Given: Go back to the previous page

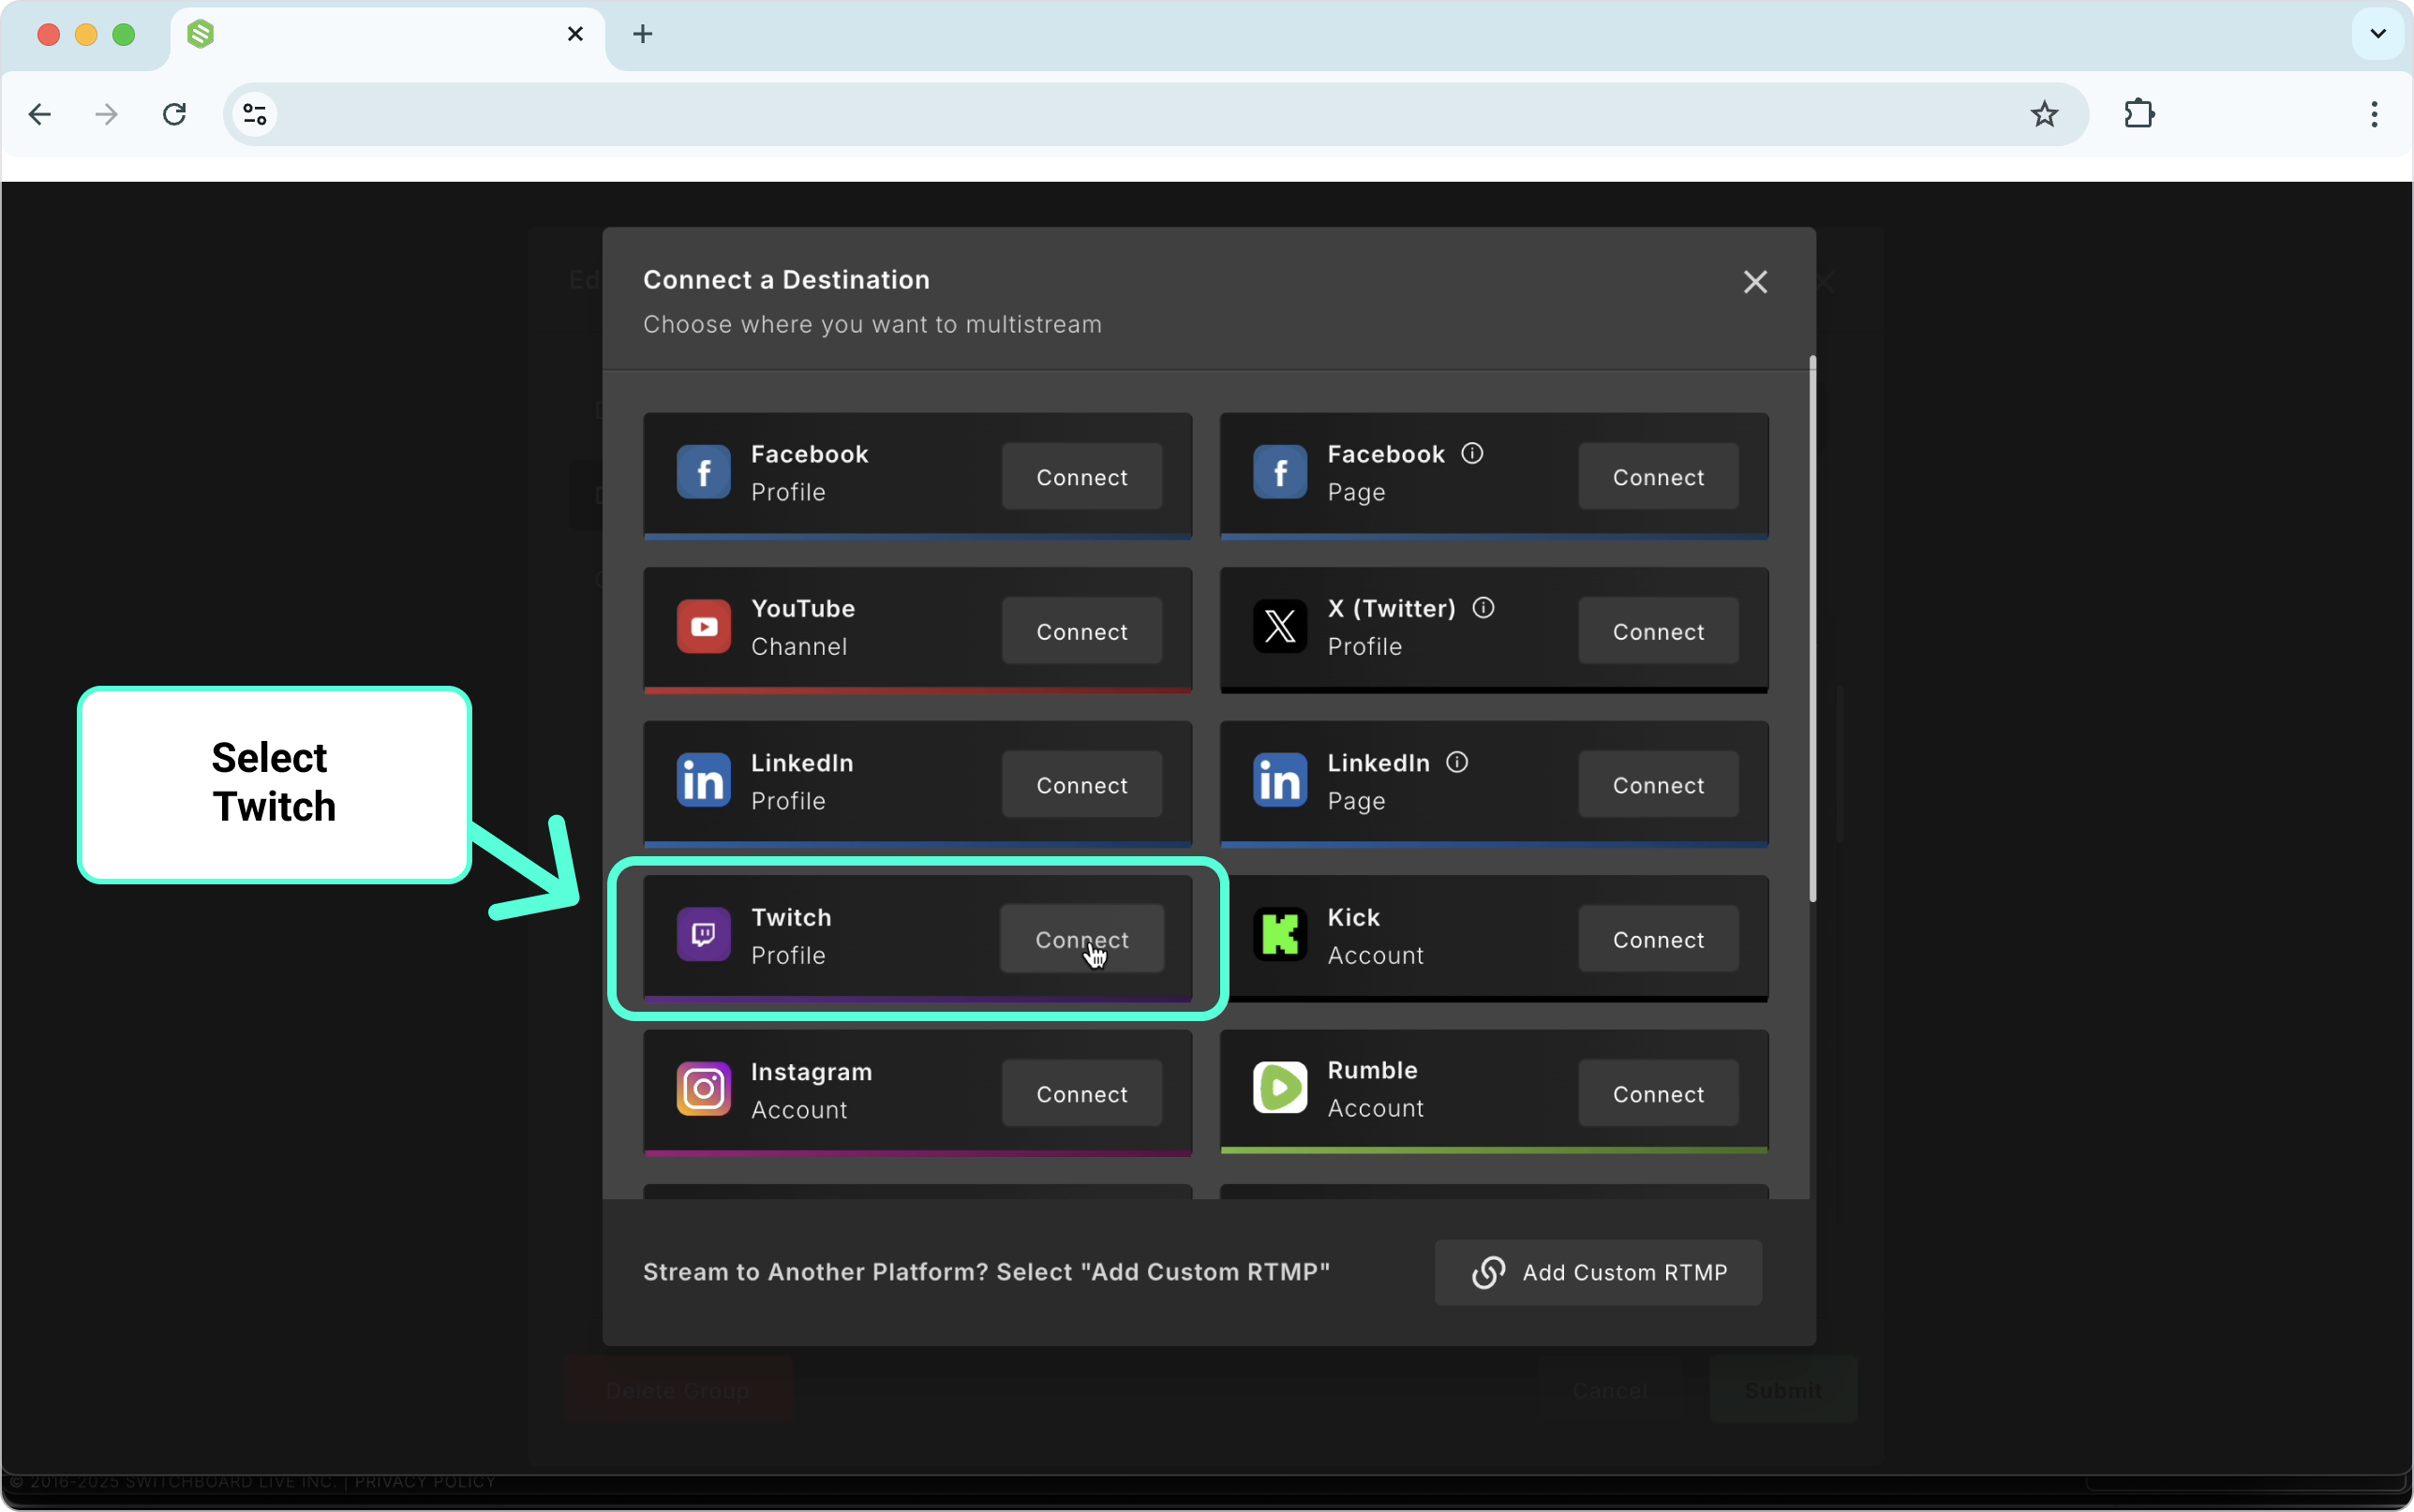Looking at the screenshot, I should click(40, 114).
